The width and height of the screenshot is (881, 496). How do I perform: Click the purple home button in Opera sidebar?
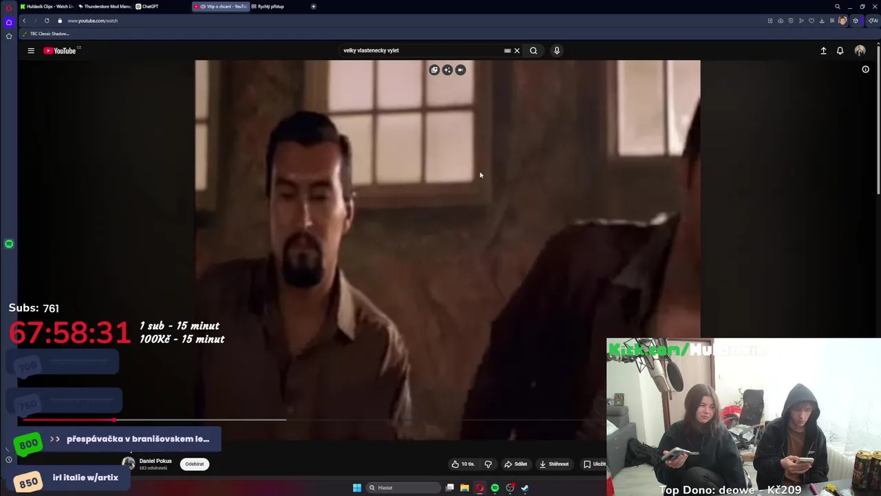tap(9, 22)
